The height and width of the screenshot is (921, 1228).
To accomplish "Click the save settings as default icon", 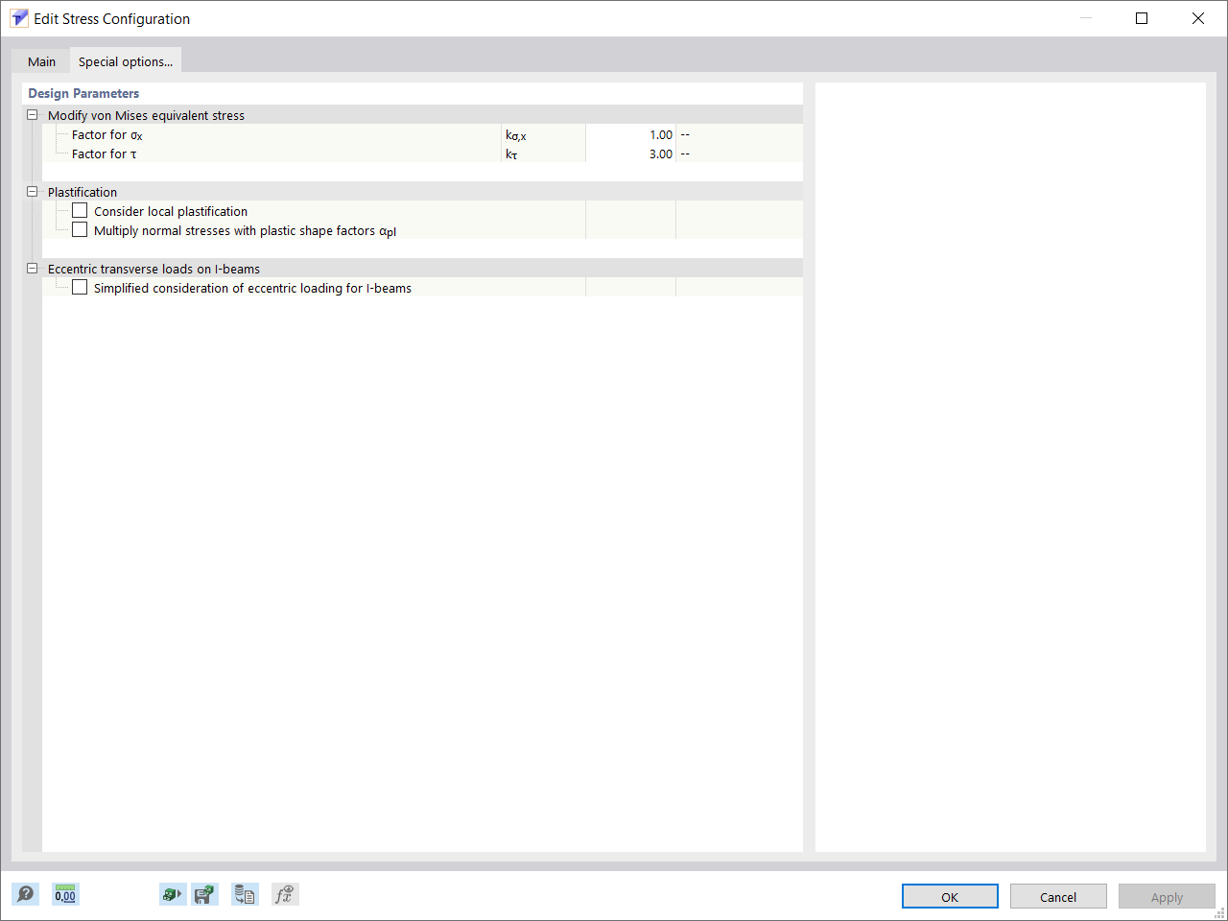I will [204, 894].
